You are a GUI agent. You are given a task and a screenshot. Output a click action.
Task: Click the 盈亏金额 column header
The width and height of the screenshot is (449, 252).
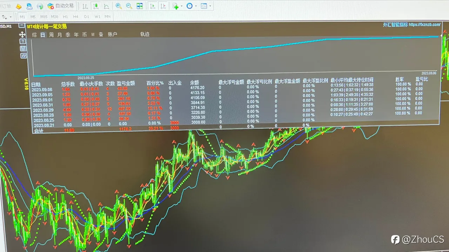[x=126, y=83]
